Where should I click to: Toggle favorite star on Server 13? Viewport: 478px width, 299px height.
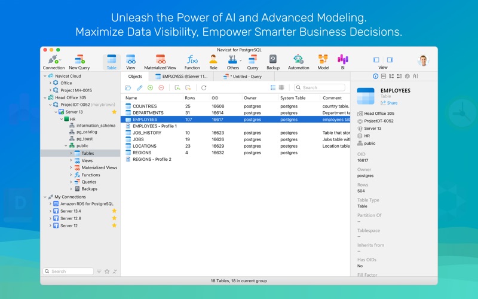(114, 112)
